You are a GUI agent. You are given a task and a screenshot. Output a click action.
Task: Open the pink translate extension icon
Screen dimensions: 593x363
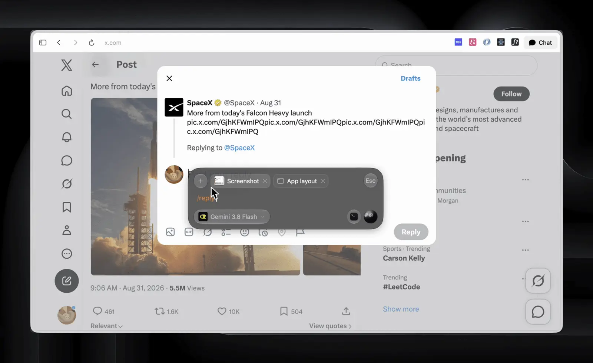click(473, 42)
